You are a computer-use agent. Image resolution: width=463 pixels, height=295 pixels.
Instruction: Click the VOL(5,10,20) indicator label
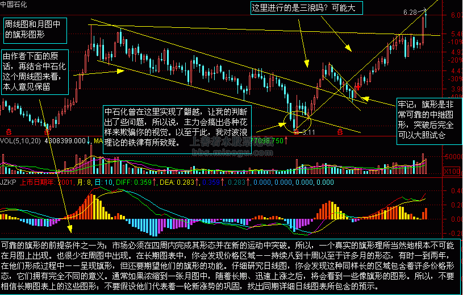(20, 141)
